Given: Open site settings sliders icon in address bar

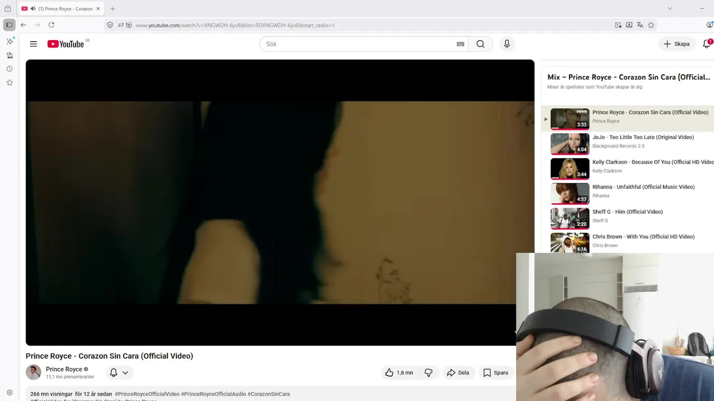Looking at the screenshot, I should click(x=120, y=25).
